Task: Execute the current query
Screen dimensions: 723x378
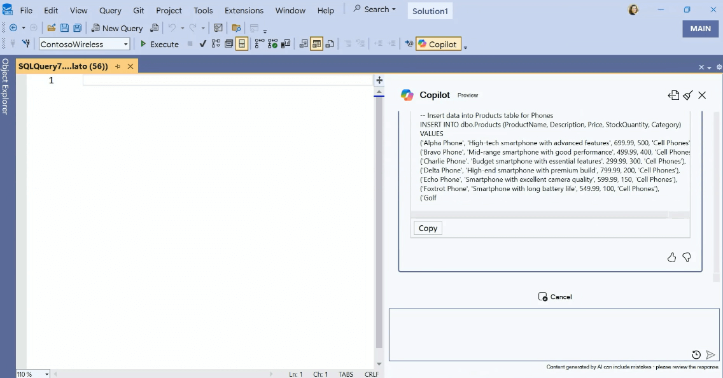Action: click(159, 45)
